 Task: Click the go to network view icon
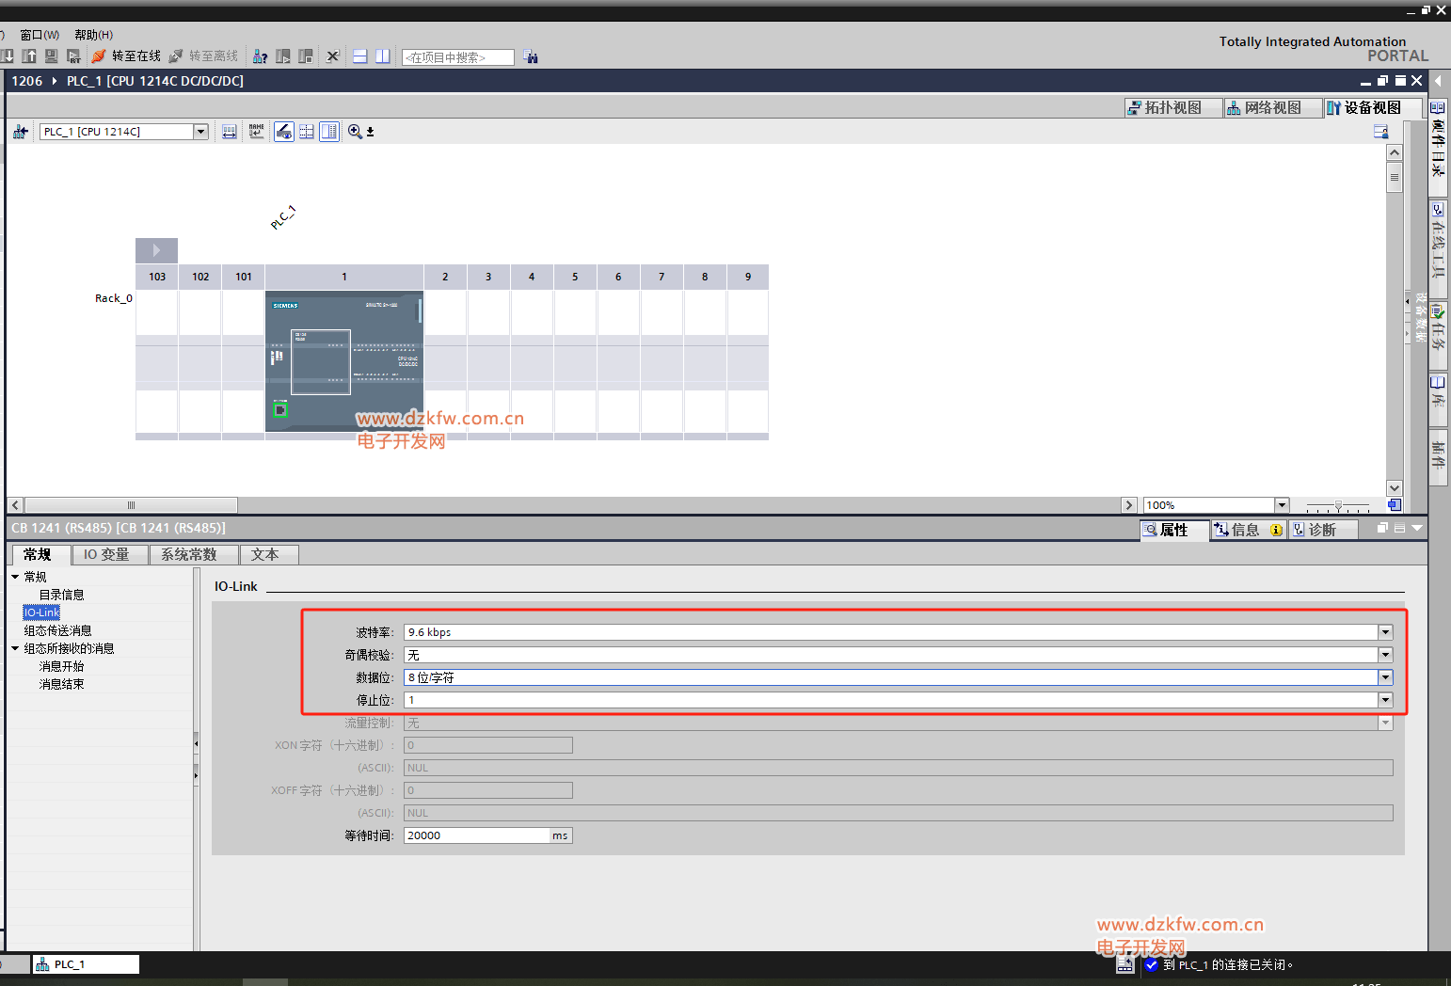20,132
